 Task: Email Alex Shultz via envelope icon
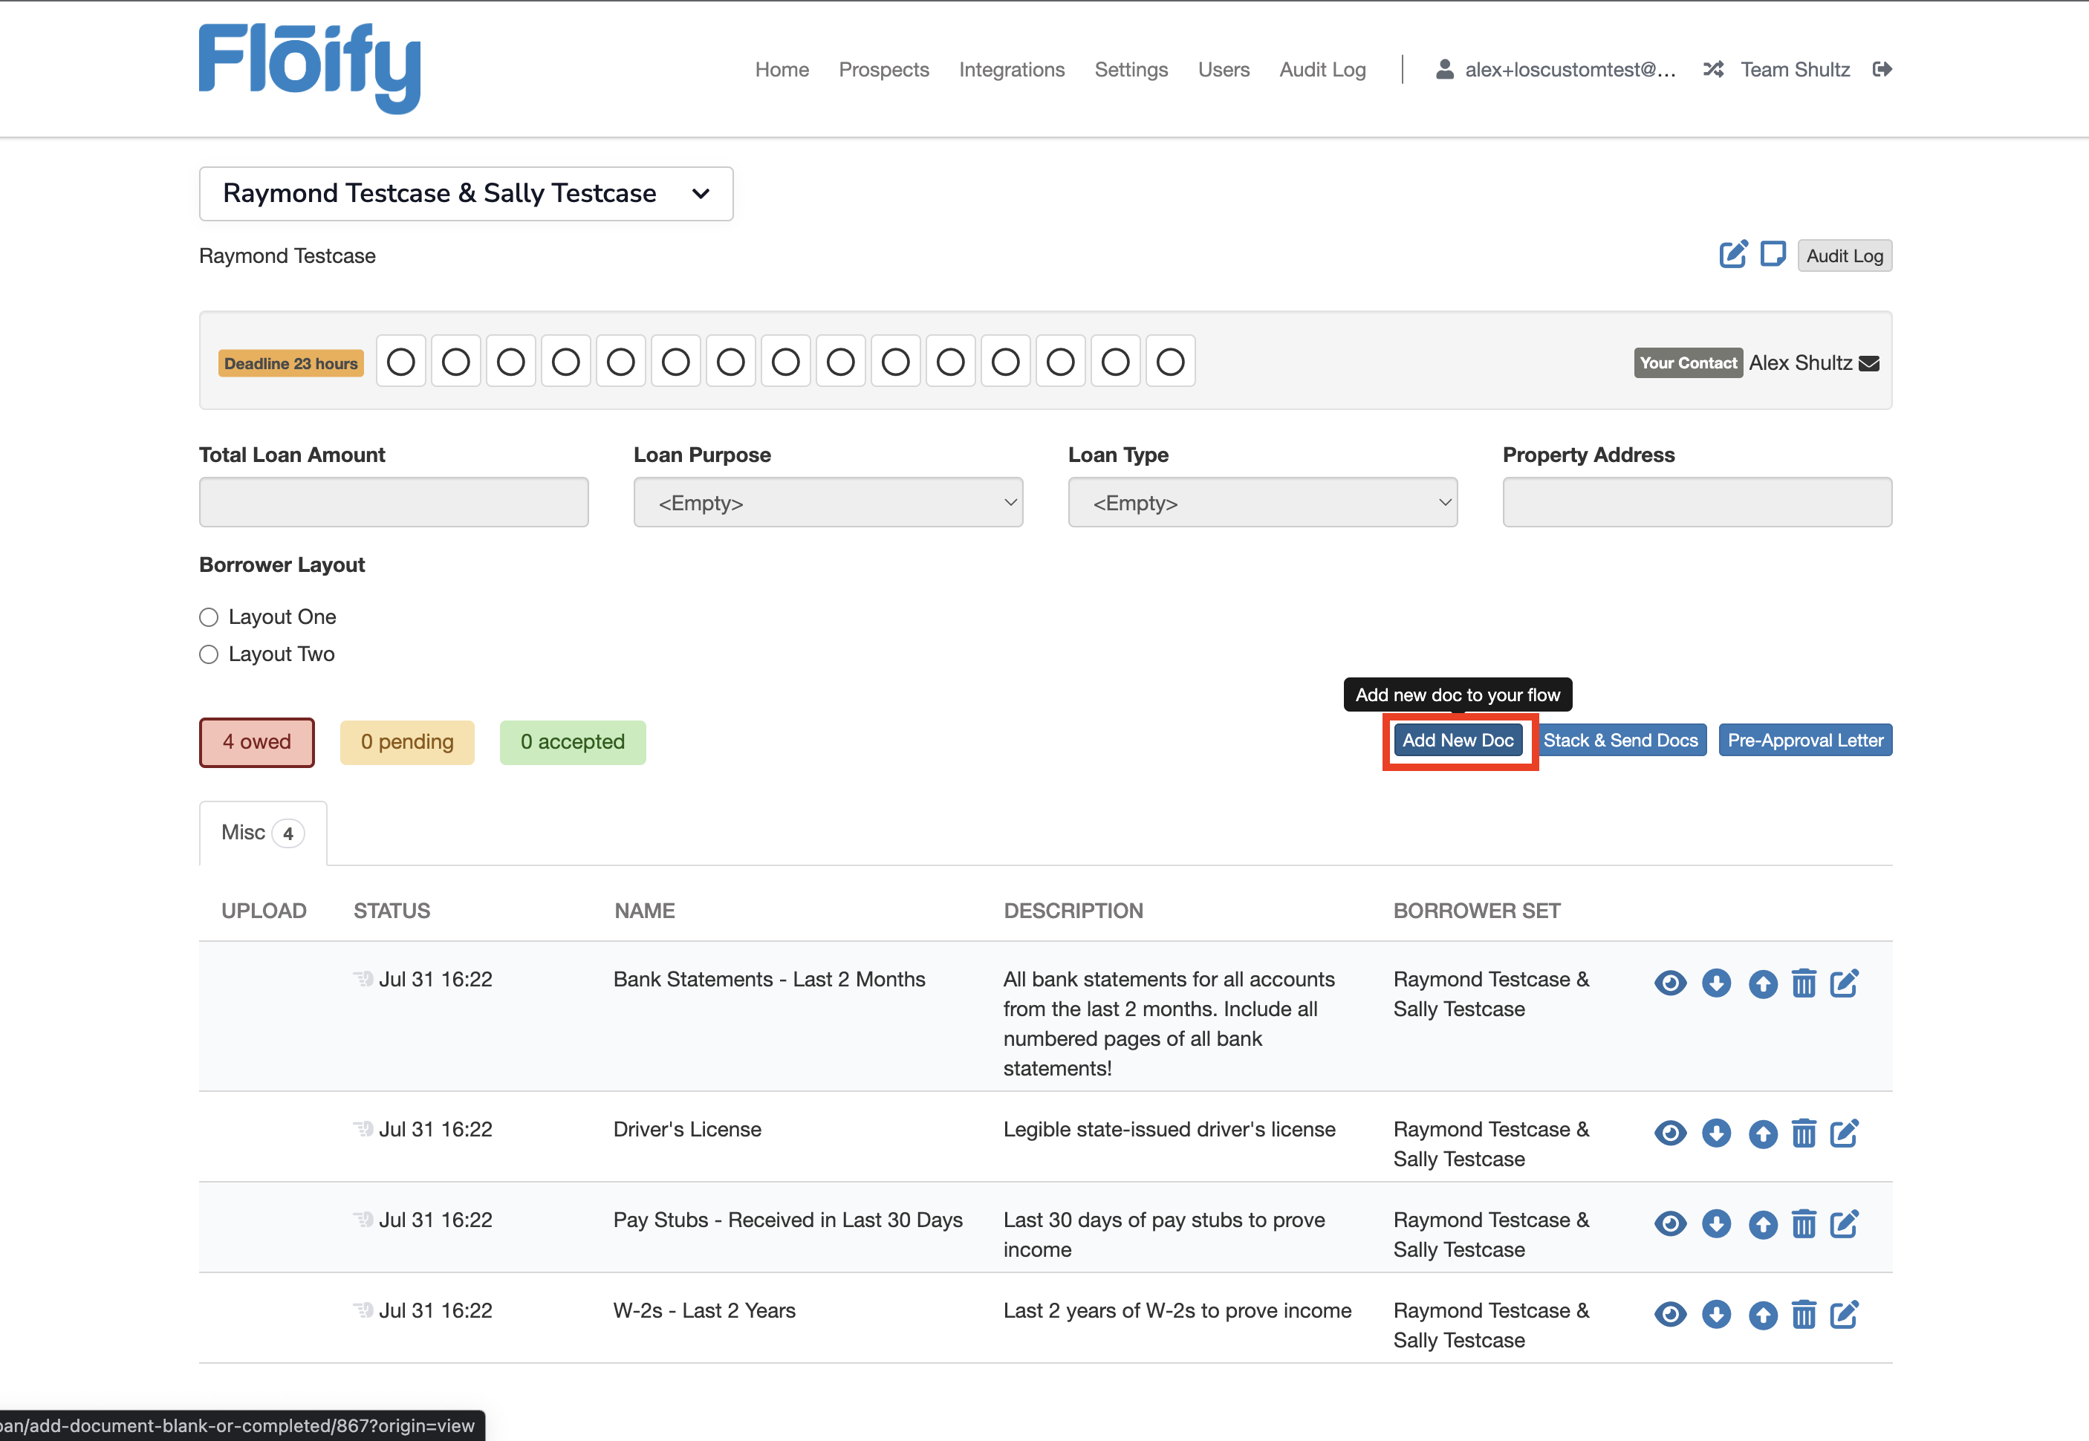tap(1870, 363)
